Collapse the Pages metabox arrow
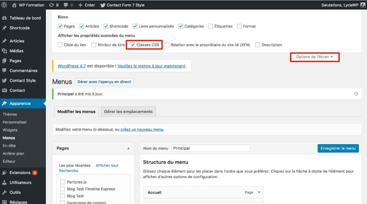Screen dimensions: 367x204 pyautogui.click(x=128, y=148)
